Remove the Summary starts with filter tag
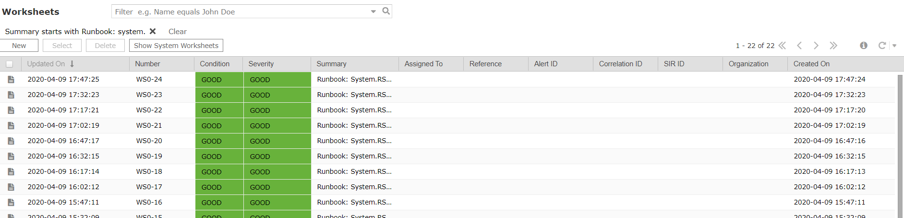This screenshot has height=218, width=904. point(153,31)
